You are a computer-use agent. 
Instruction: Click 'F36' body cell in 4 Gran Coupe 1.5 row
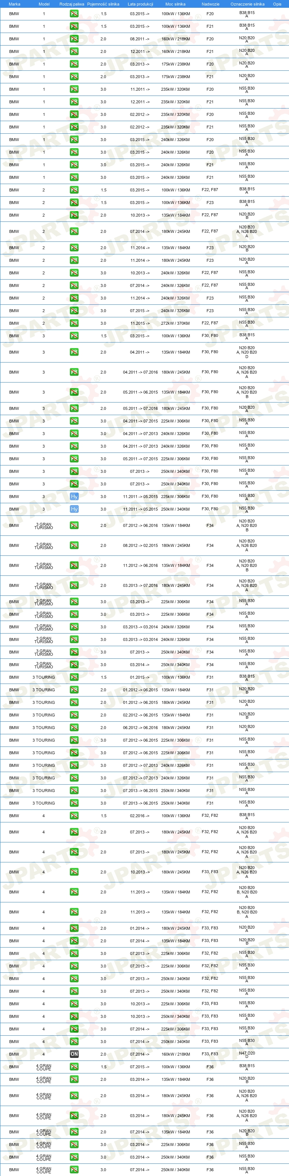coord(210,1067)
